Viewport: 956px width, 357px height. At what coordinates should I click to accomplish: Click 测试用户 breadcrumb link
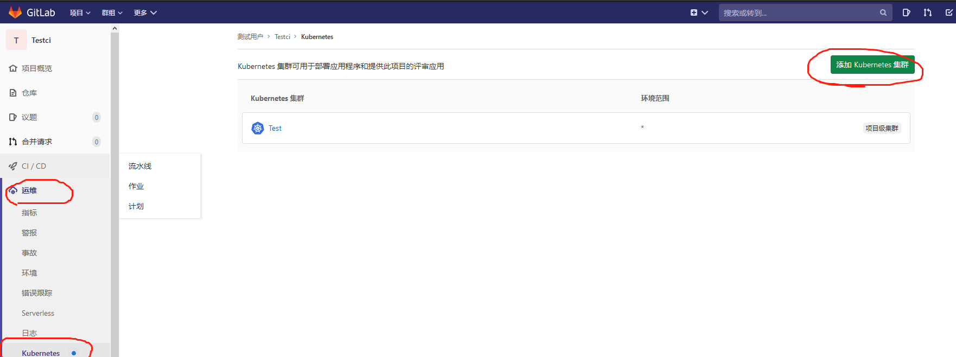[250, 37]
